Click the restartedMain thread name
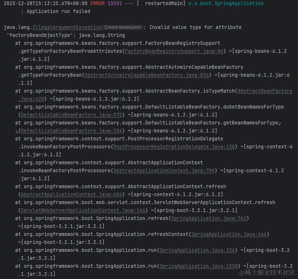 click(x=164, y=3)
